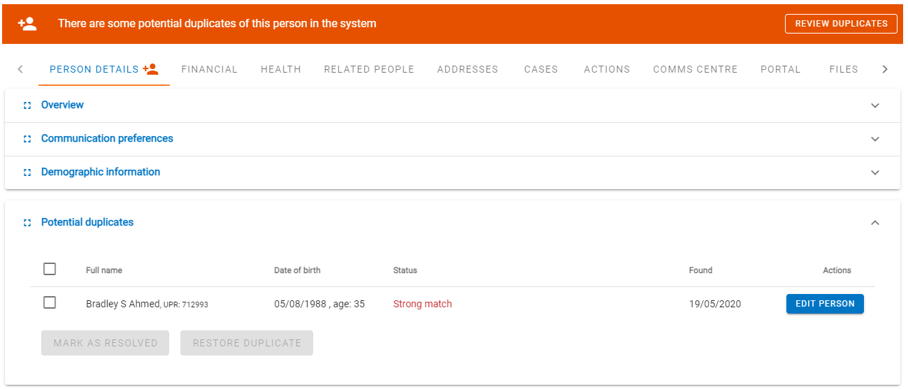Click Edit Person for Bradley S Ahmed

(825, 304)
